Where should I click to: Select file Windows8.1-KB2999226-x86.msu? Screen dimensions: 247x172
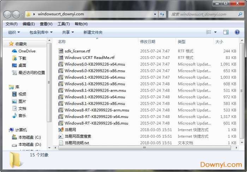click(95, 104)
